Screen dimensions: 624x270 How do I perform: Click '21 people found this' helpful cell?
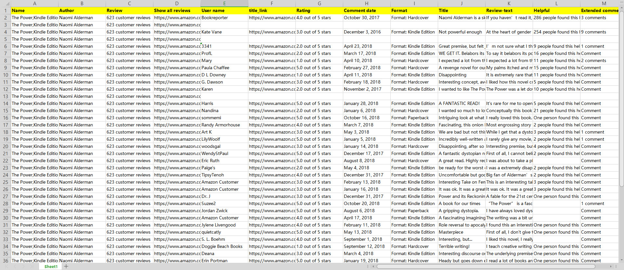(556, 110)
